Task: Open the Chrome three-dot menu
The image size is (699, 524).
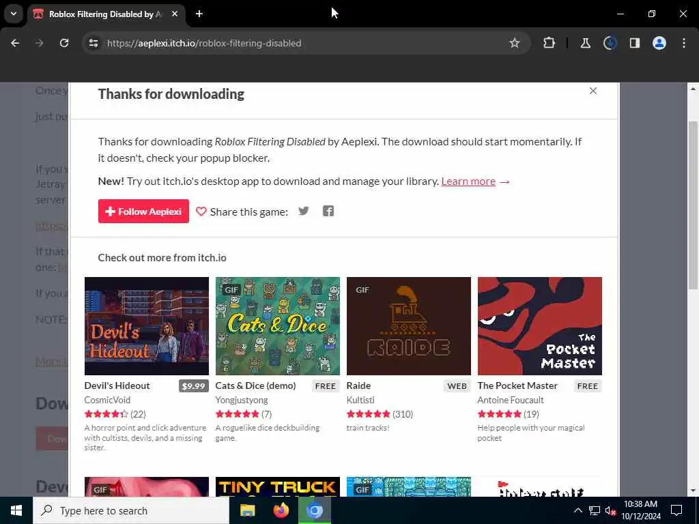Action: (684, 43)
